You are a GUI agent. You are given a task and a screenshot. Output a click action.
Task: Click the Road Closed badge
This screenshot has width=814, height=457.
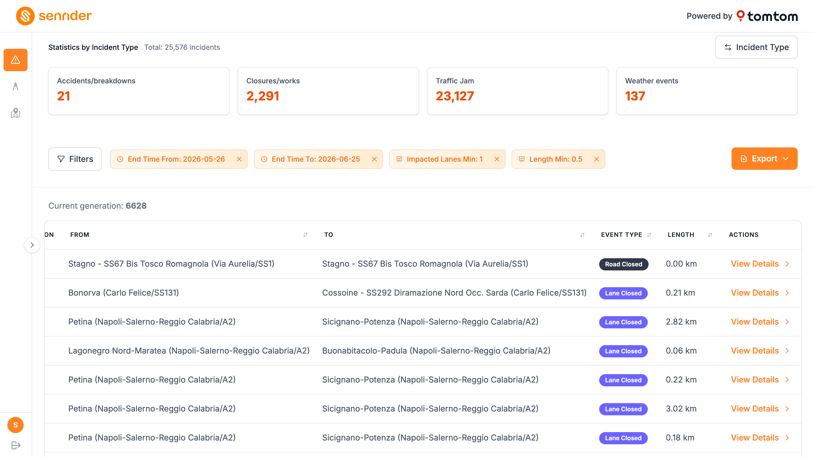(623, 264)
